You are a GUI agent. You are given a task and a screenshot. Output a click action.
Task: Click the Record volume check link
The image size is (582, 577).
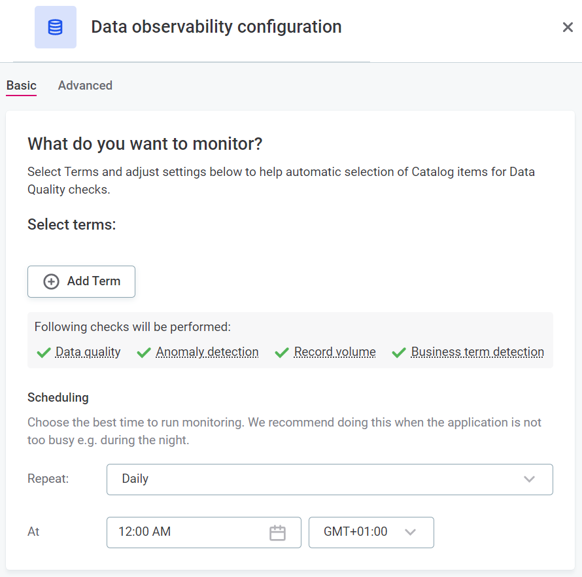(x=335, y=352)
